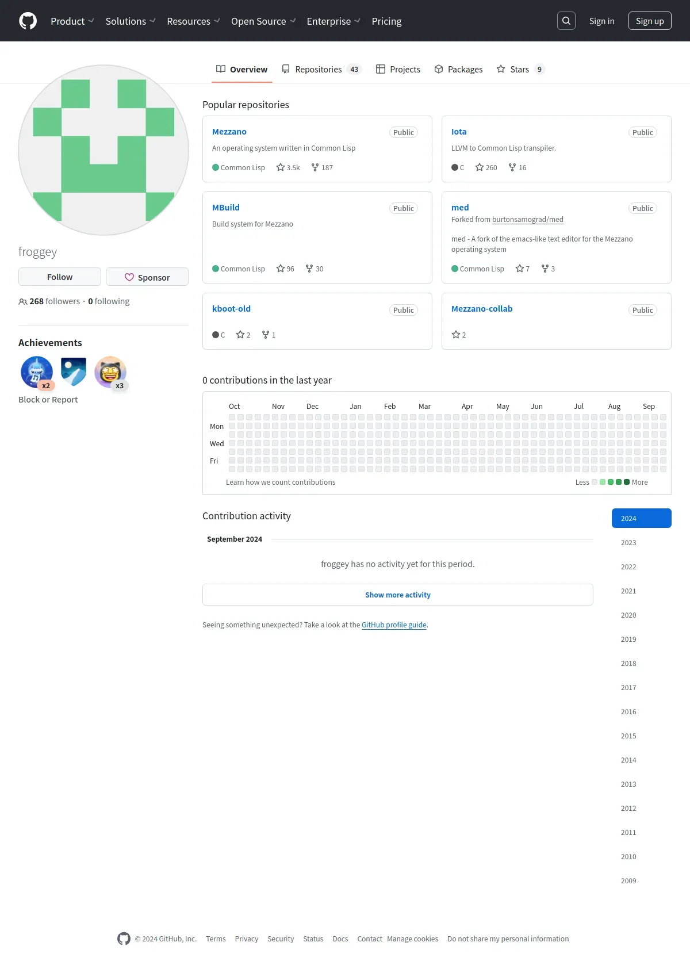This screenshot has width=690, height=969.
Task: Select the 2020 contribution year
Action: (x=642, y=615)
